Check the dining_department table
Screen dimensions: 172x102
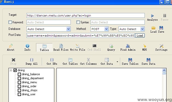tap(19, 78)
